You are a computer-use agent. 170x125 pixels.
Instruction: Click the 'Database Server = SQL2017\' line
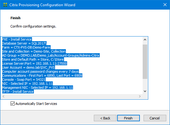[24, 43]
